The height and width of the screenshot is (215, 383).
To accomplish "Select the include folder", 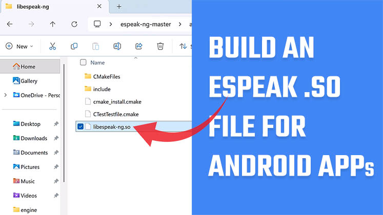I will (x=102, y=89).
